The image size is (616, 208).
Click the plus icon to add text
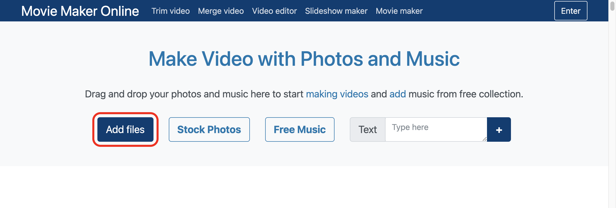[499, 130]
